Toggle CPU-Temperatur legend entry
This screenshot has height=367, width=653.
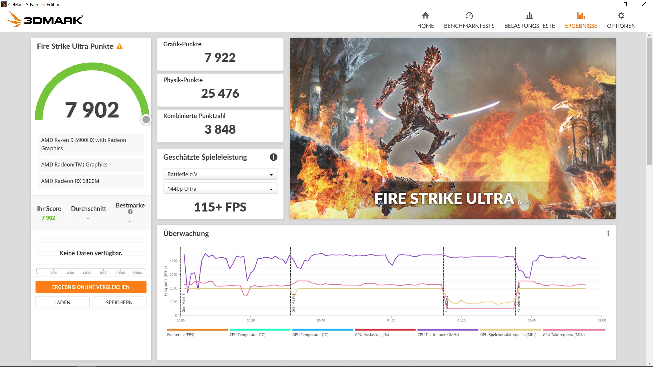click(x=247, y=334)
